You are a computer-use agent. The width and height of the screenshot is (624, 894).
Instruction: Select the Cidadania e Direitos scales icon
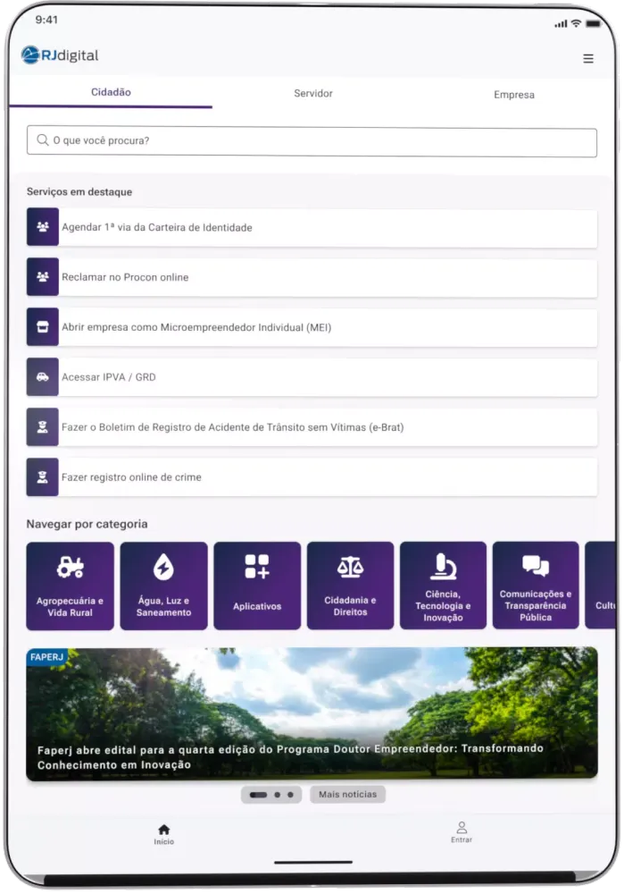tap(350, 567)
